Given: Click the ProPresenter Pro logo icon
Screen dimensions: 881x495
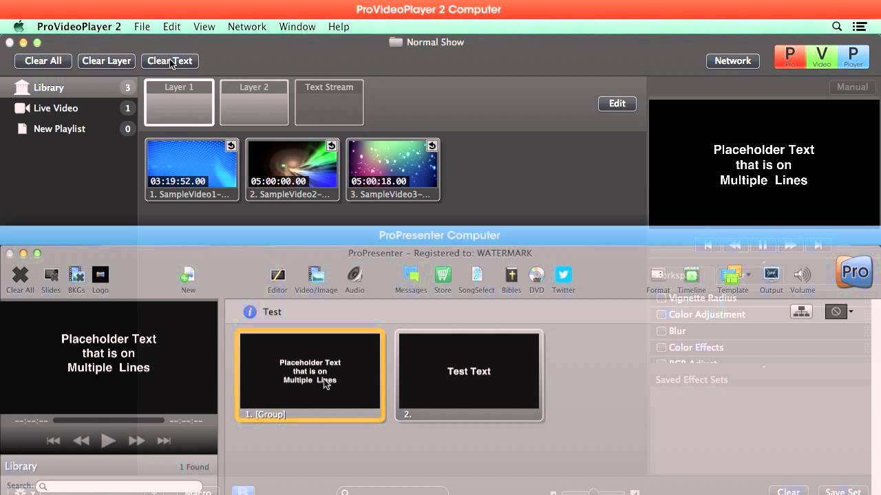Looking at the screenshot, I should [x=854, y=272].
